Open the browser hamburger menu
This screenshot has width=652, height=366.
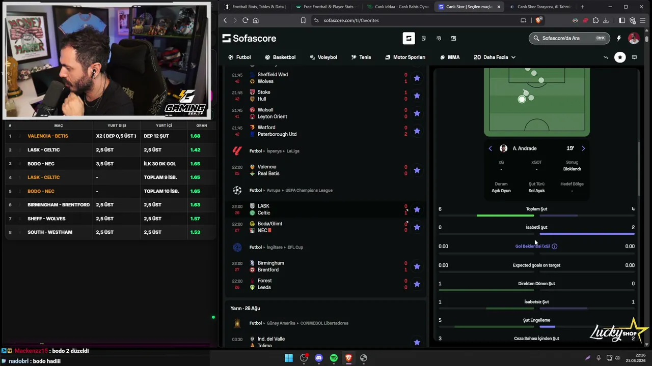(x=643, y=20)
